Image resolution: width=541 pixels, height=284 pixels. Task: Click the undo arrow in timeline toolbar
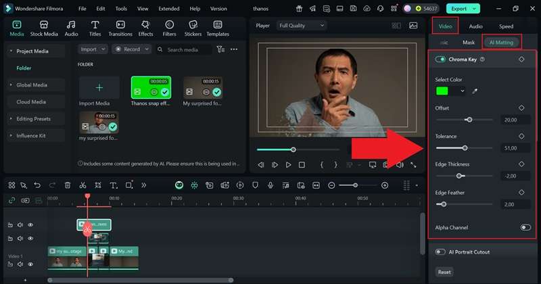pyautogui.click(x=37, y=185)
